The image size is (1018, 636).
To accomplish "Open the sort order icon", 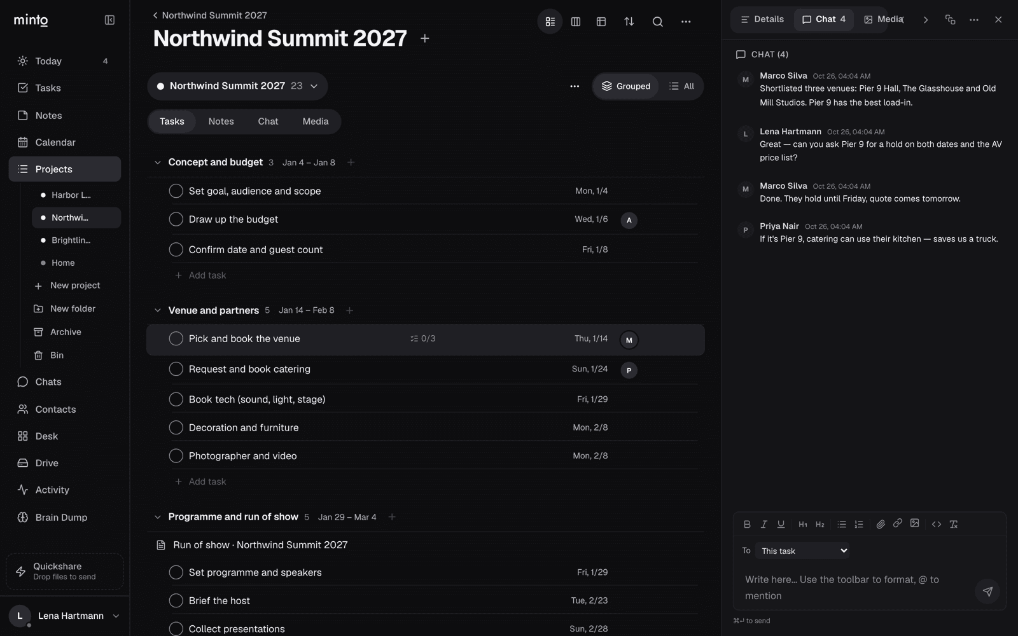I will point(629,22).
